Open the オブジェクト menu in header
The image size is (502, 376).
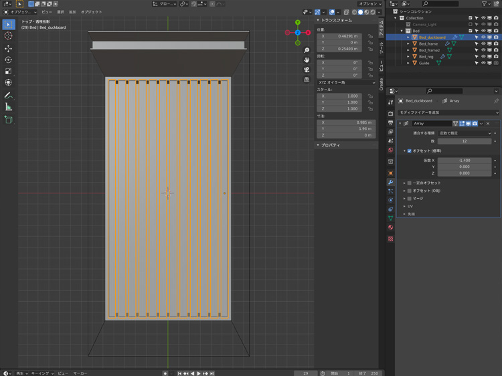[92, 12]
